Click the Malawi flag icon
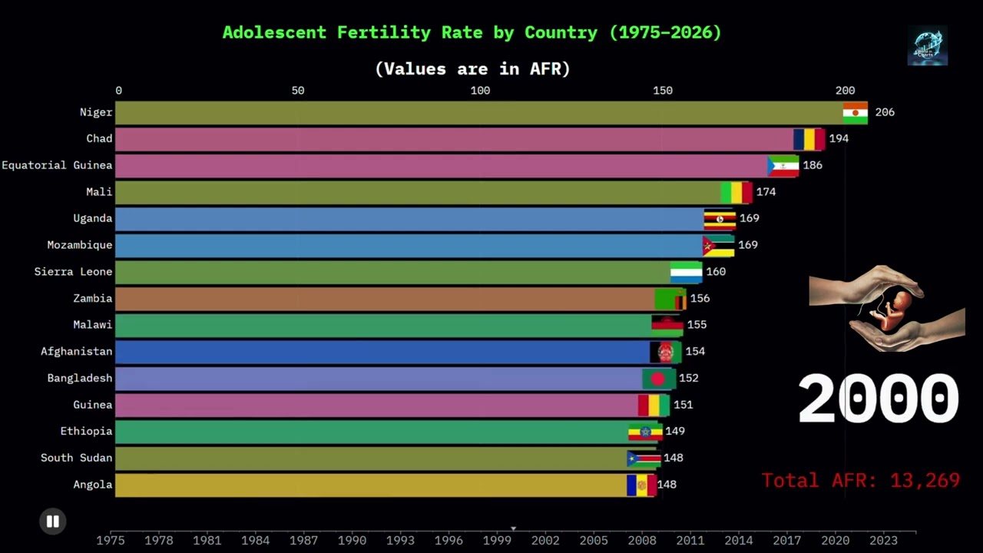 click(x=667, y=325)
